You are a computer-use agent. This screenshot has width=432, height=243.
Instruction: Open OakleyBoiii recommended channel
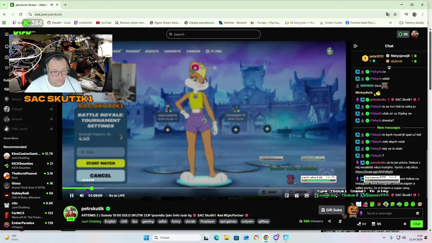click(28, 195)
